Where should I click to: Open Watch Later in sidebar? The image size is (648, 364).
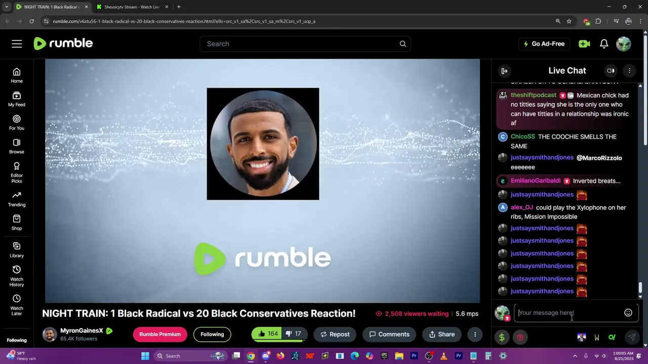[x=17, y=305]
